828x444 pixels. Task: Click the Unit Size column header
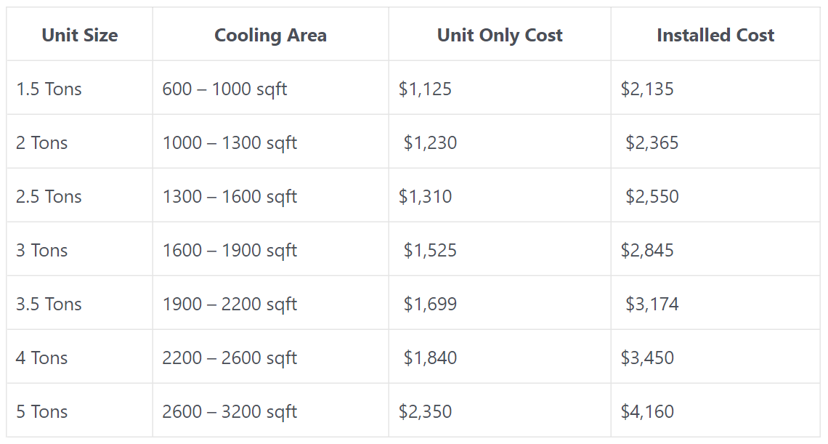pyautogui.click(x=80, y=35)
